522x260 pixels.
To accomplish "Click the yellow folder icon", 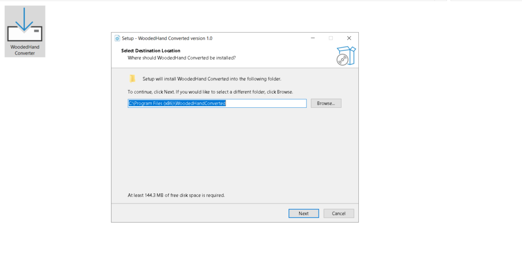I will [133, 79].
